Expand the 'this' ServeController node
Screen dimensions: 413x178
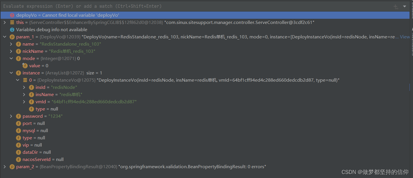4,23
